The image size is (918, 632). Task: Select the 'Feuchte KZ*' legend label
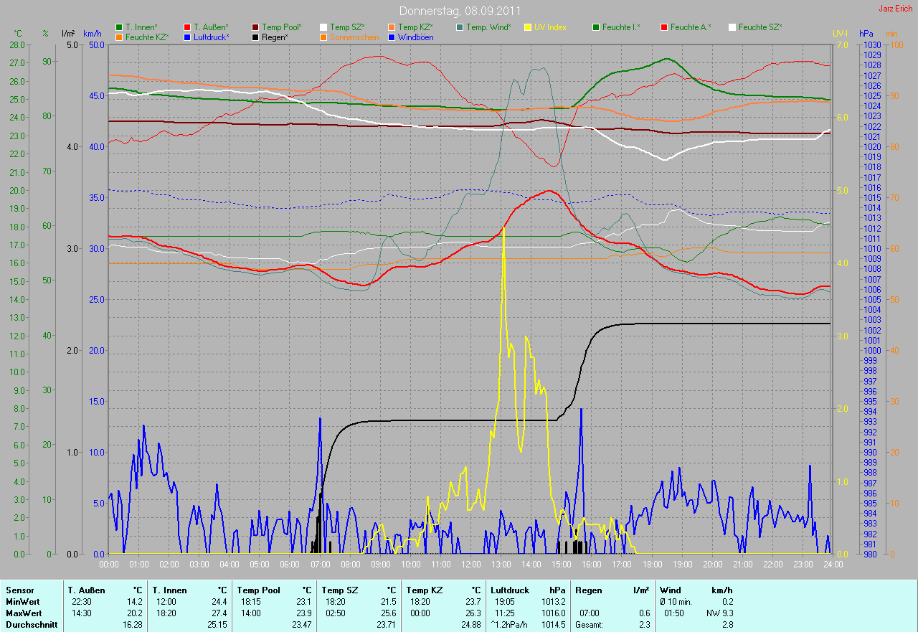click(147, 37)
